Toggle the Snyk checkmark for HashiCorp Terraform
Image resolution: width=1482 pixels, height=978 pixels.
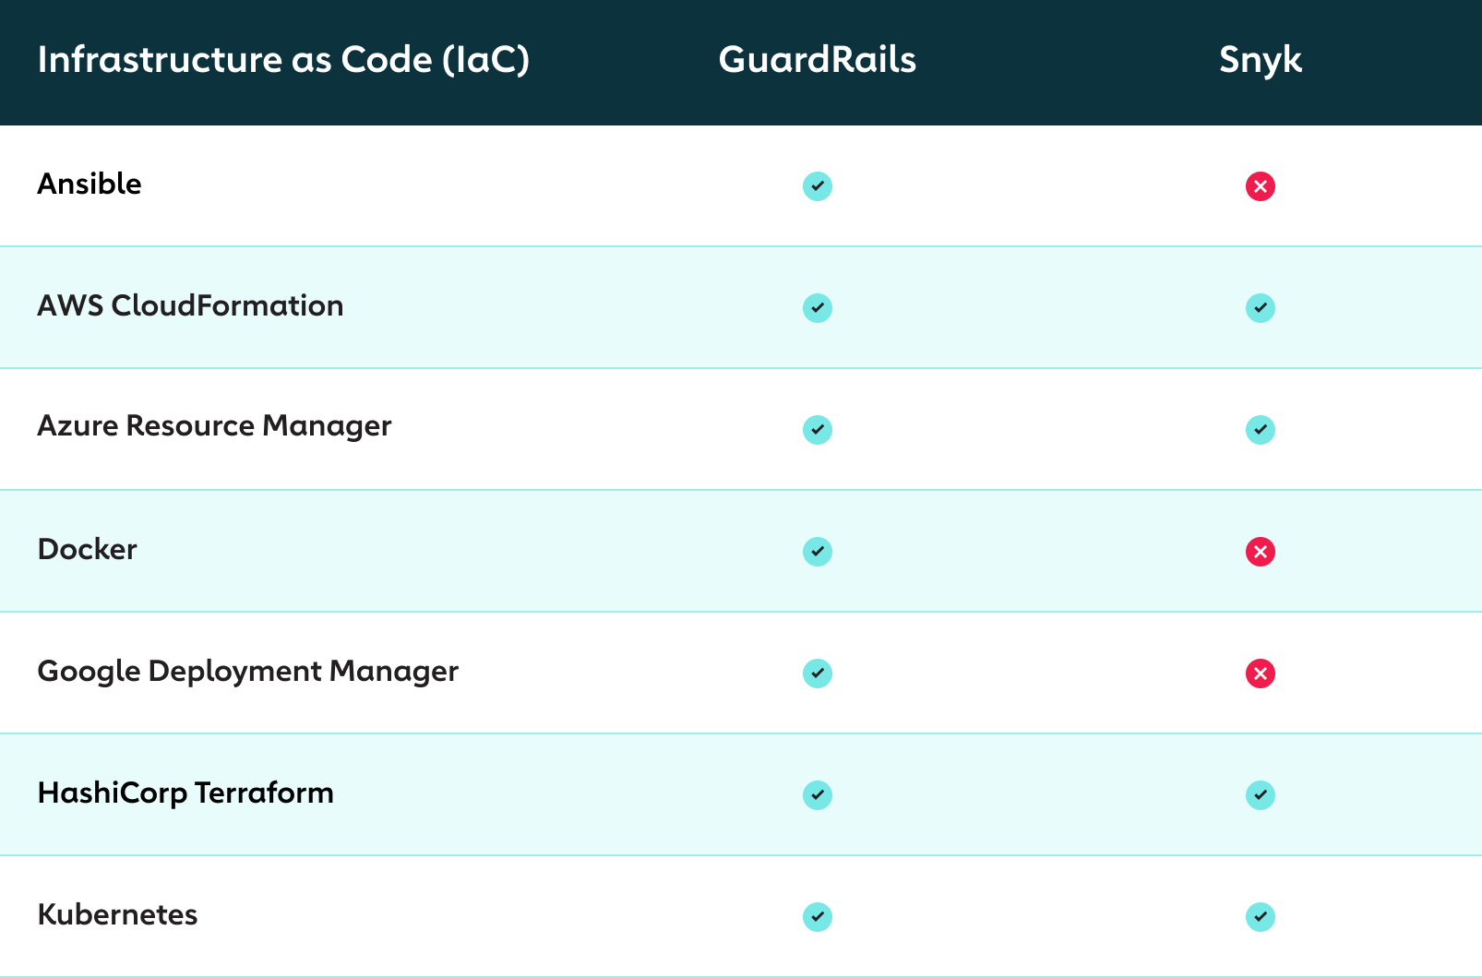[1261, 794]
